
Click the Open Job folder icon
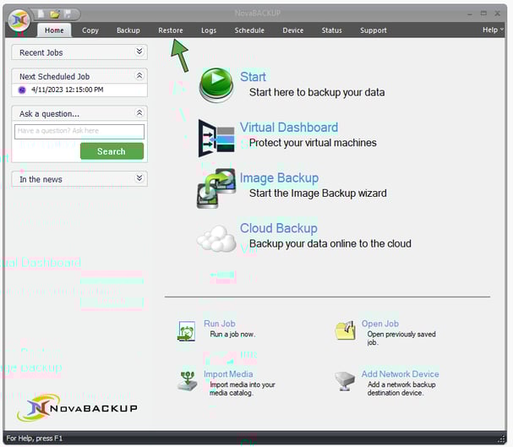tap(346, 330)
